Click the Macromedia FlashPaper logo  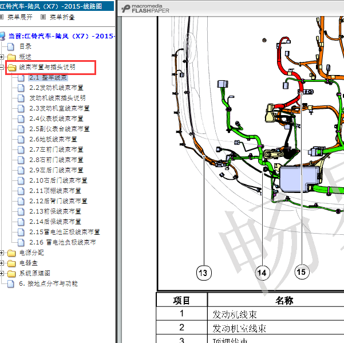[x=145, y=9]
